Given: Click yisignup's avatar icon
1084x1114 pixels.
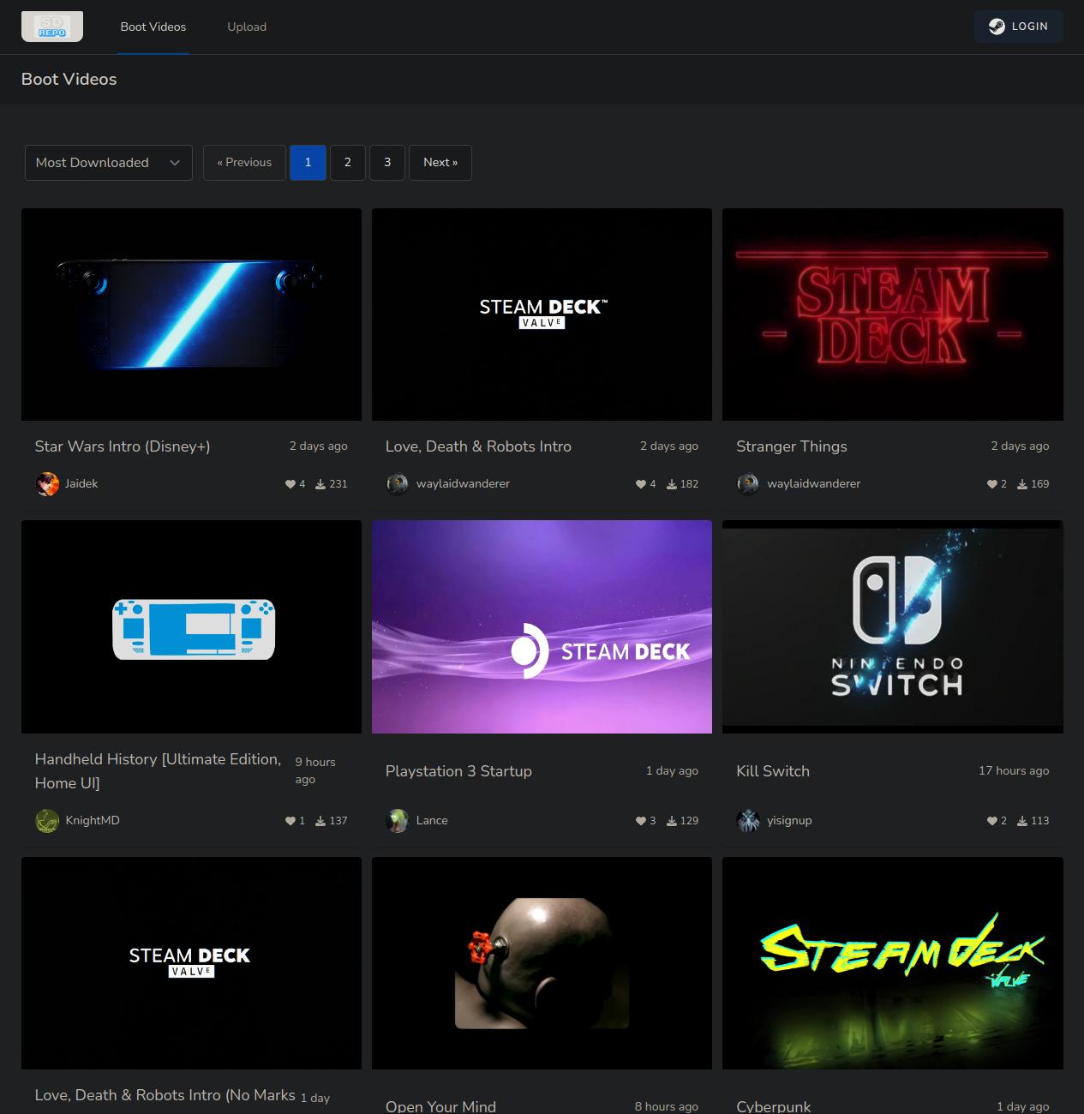Looking at the screenshot, I should click(x=748, y=821).
